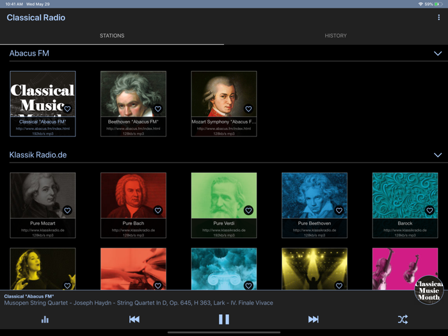The width and height of the screenshot is (448, 336).
Task: Favorite the orange piano hands station
Action: [158, 285]
